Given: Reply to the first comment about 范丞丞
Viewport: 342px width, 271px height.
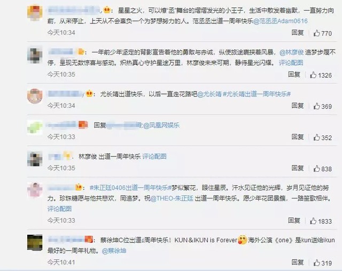Looking at the screenshot, I should tap(298, 33).
